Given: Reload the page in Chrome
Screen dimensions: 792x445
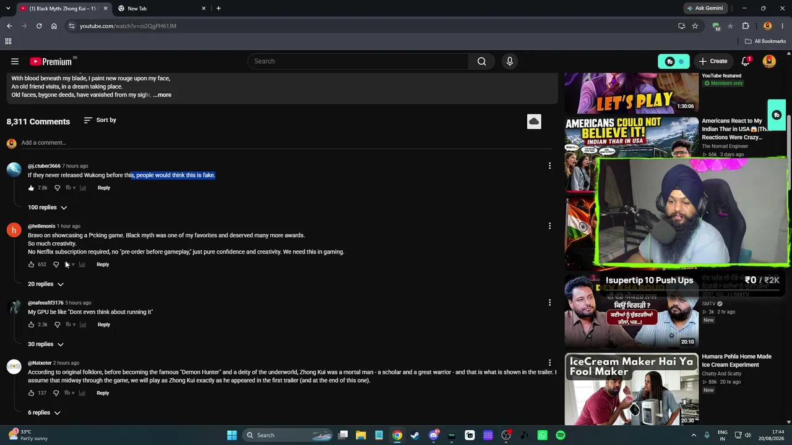Looking at the screenshot, I should click(x=39, y=26).
